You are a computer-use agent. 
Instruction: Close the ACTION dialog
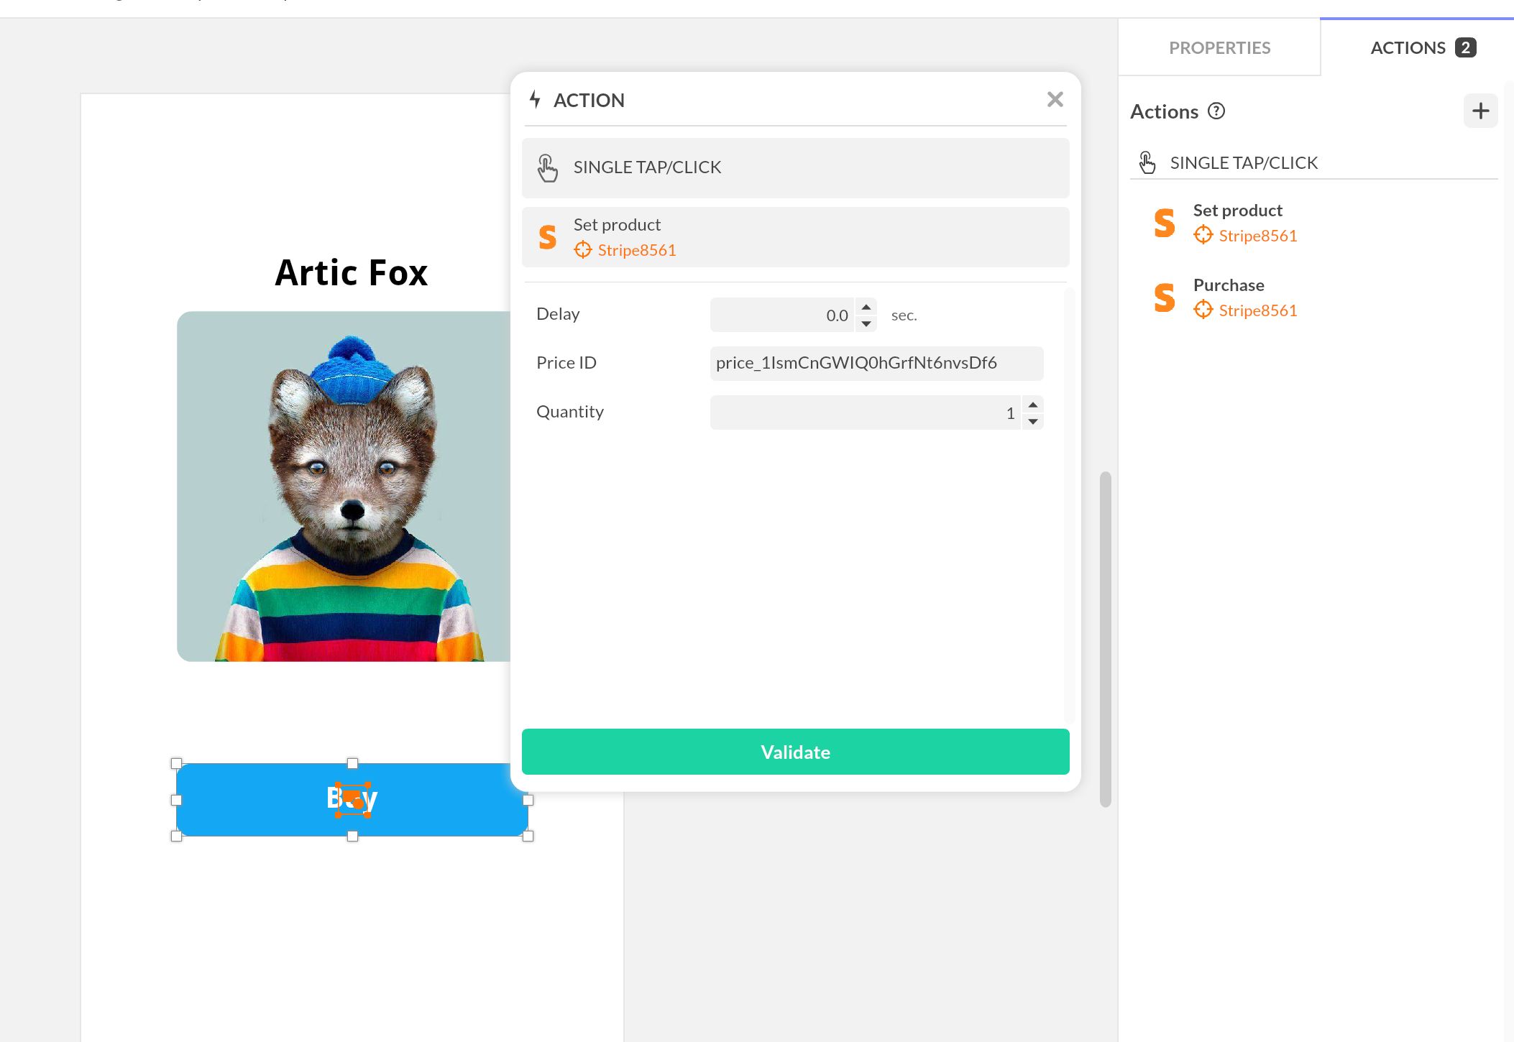click(1055, 99)
